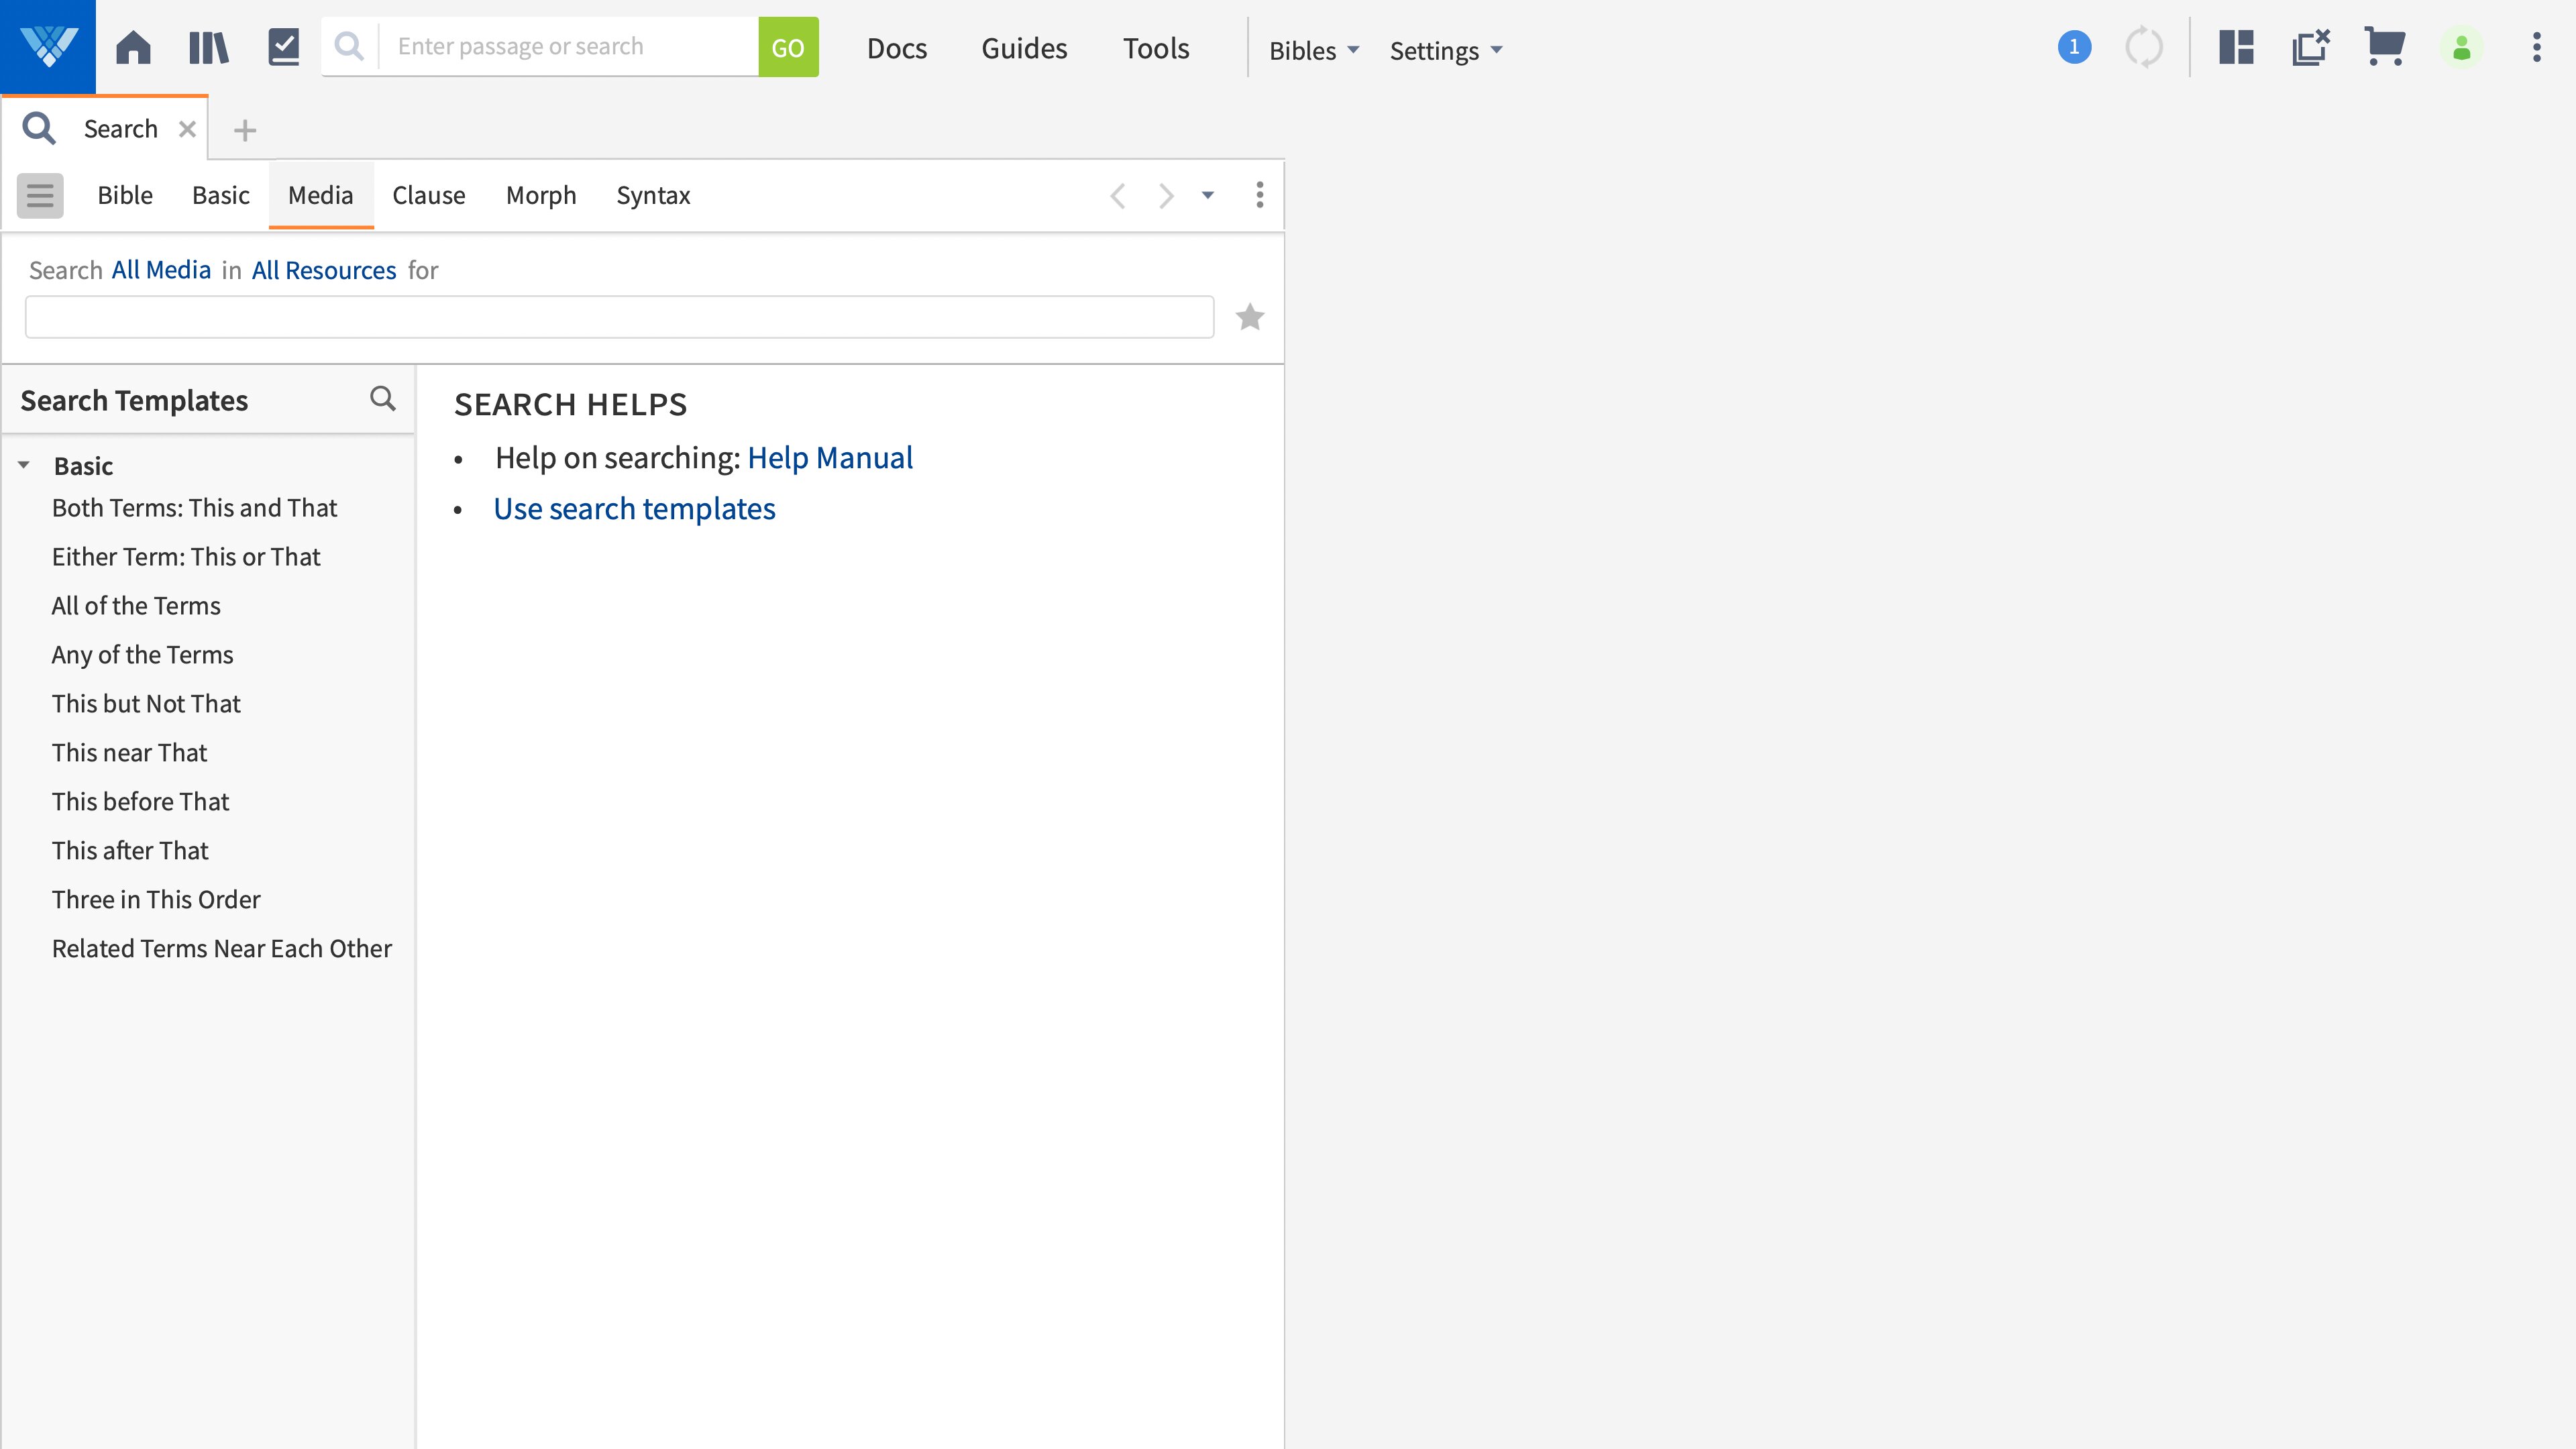Image resolution: width=2576 pixels, height=1449 pixels.
Task: Star this search as favorite
Action: 1250,317
